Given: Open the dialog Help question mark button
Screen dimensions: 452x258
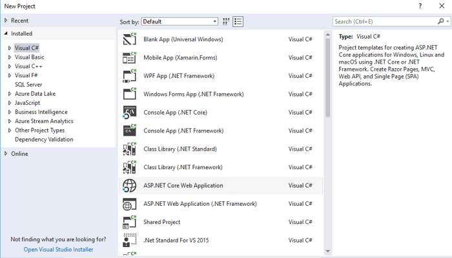Looking at the screenshot, I should pos(420,6).
